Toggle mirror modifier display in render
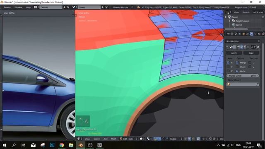265x149 pixels. tap(238, 47)
